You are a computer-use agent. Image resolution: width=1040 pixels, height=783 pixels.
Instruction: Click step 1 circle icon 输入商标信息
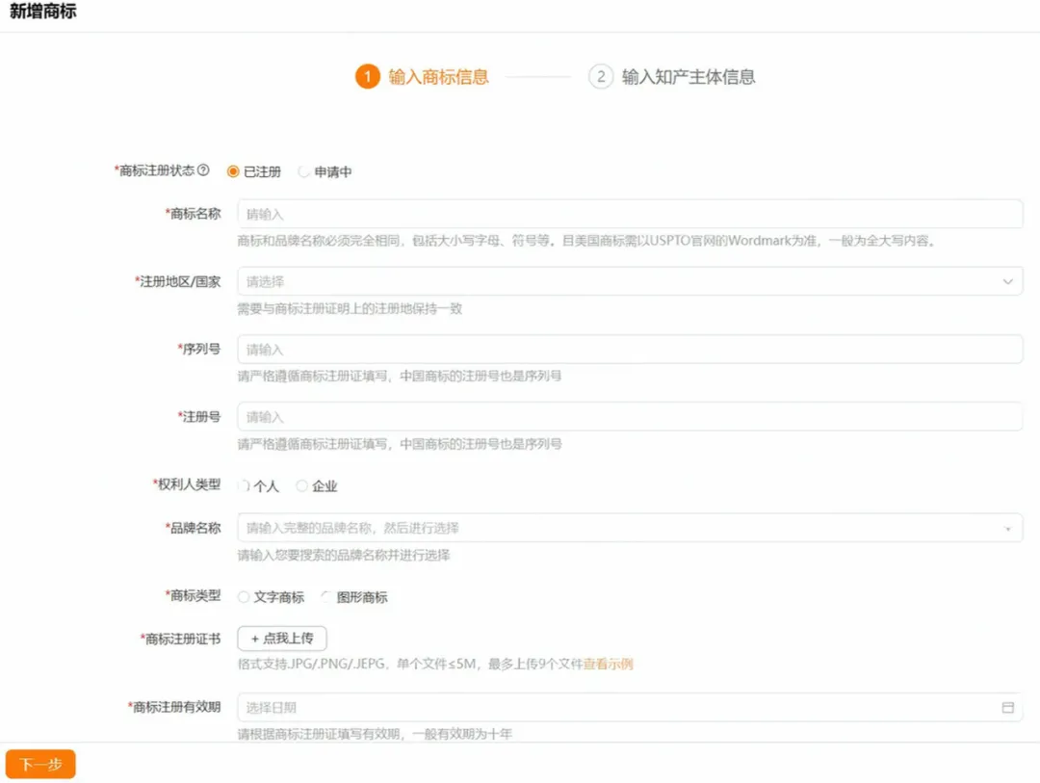click(368, 76)
